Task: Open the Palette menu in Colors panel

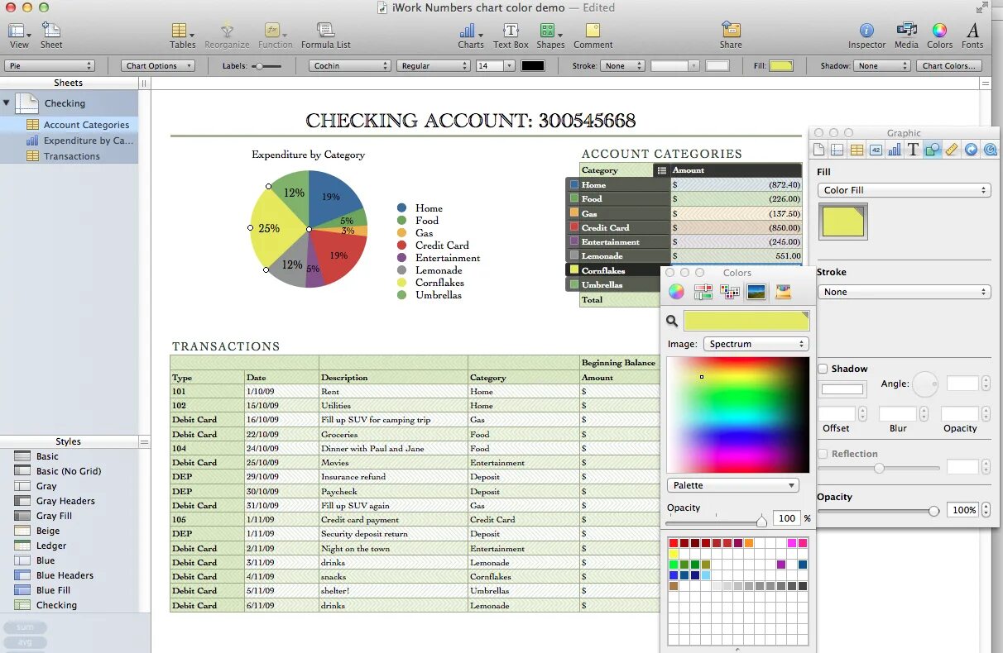Action: point(732,485)
